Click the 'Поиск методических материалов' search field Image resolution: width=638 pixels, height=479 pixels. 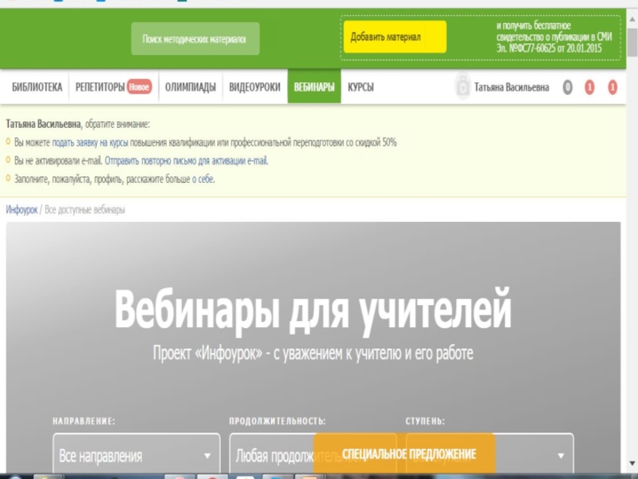[195, 38]
